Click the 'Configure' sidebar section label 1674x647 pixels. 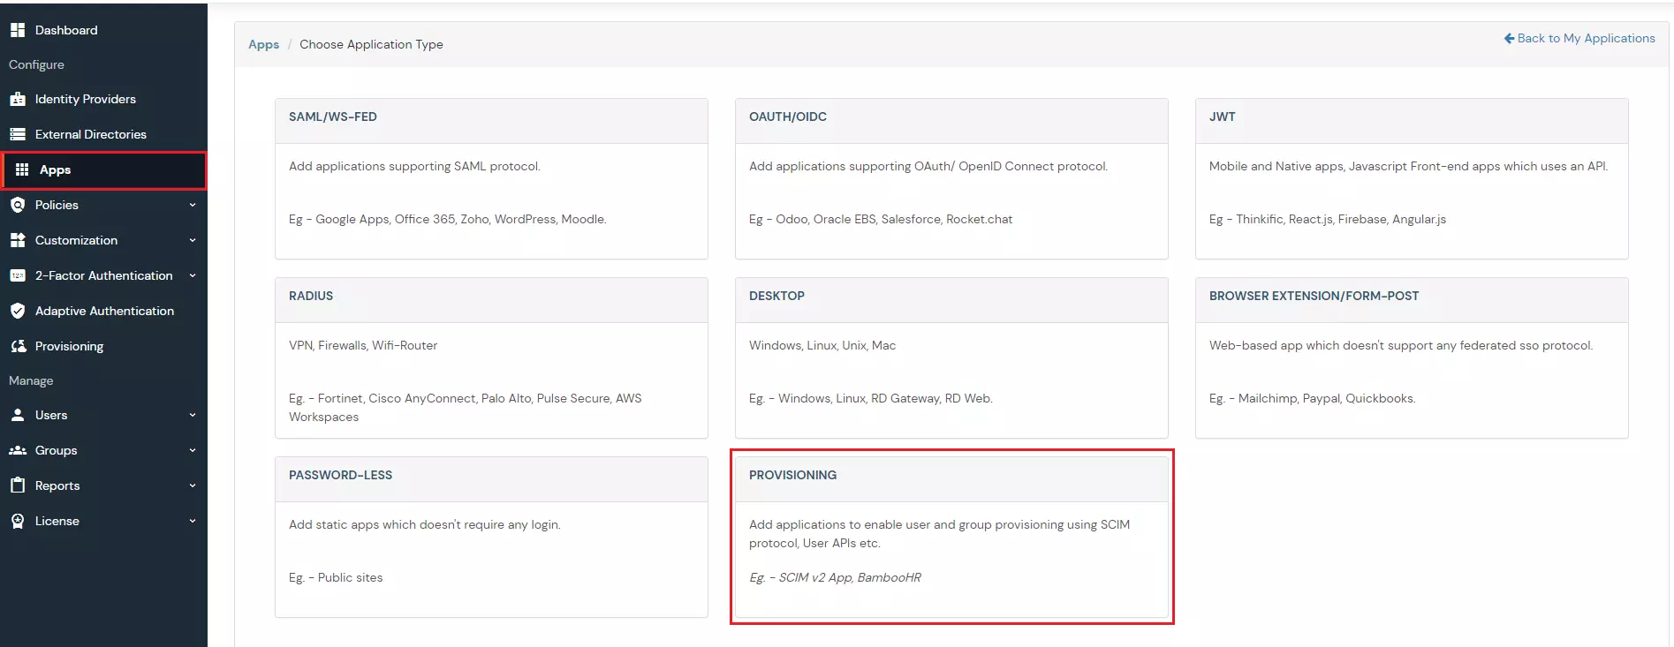pyautogui.click(x=36, y=64)
